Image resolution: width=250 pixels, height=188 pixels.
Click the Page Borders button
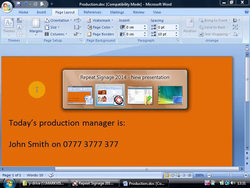tap(101, 34)
